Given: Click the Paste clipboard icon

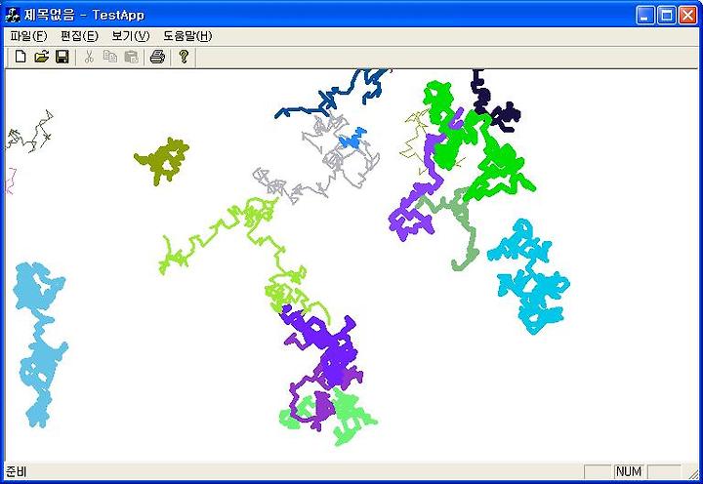Looking at the screenshot, I should (x=131, y=57).
